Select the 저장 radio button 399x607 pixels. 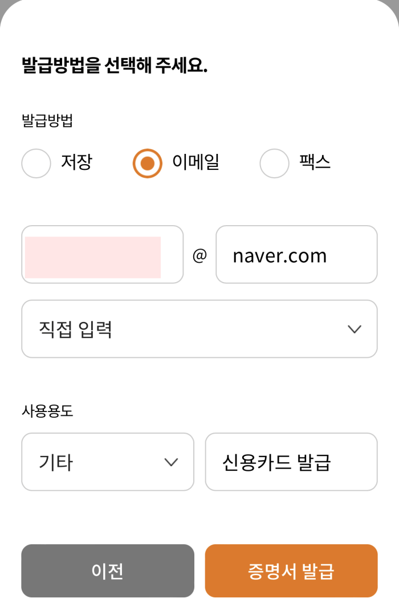36,164
